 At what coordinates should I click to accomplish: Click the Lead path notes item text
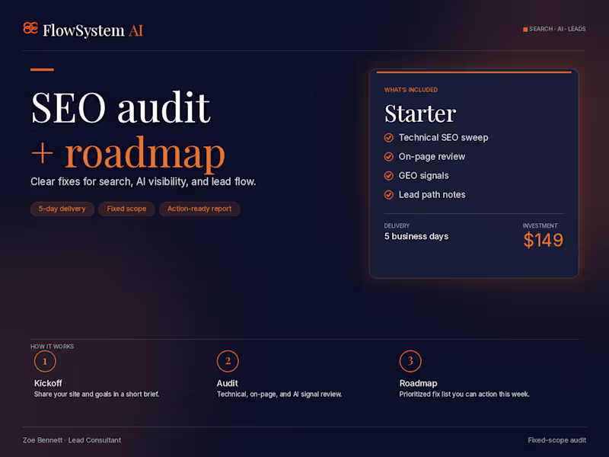432,195
